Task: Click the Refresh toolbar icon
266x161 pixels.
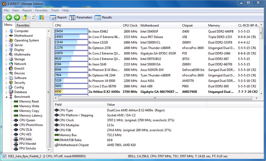Action: click(33, 17)
